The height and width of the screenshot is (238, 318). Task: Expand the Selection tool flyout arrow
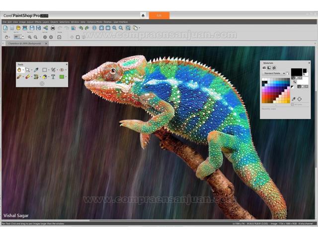[49, 70]
